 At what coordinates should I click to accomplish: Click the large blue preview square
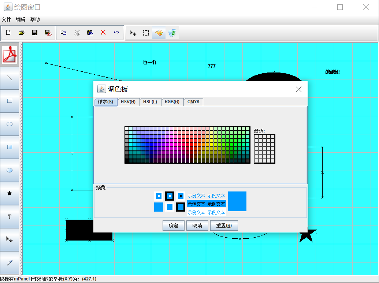pyautogui.click(x=237, y=201)
